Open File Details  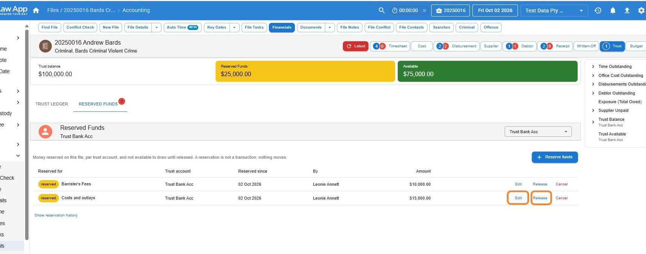point(138,27)
